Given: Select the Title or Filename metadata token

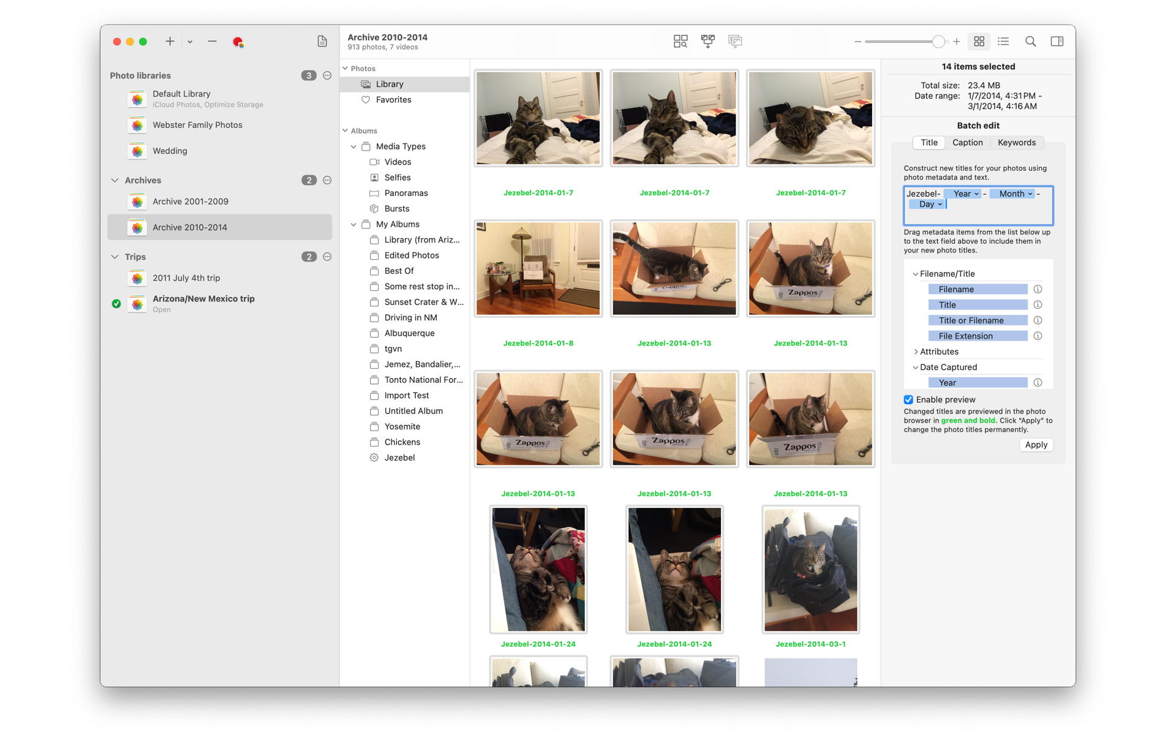Looking at the screenshot, I should [978, 320].
